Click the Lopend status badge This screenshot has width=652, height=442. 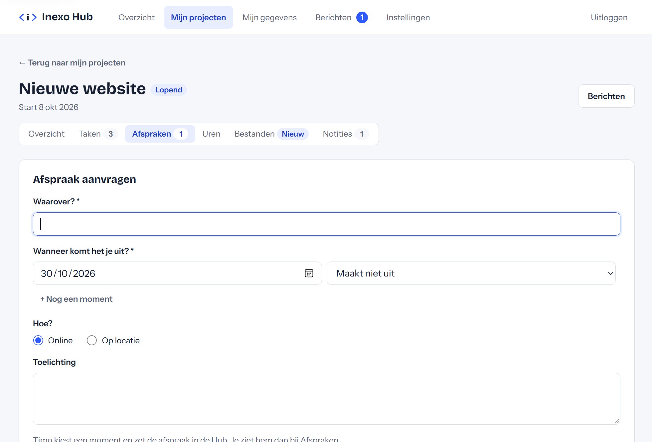tap(169, 90)
